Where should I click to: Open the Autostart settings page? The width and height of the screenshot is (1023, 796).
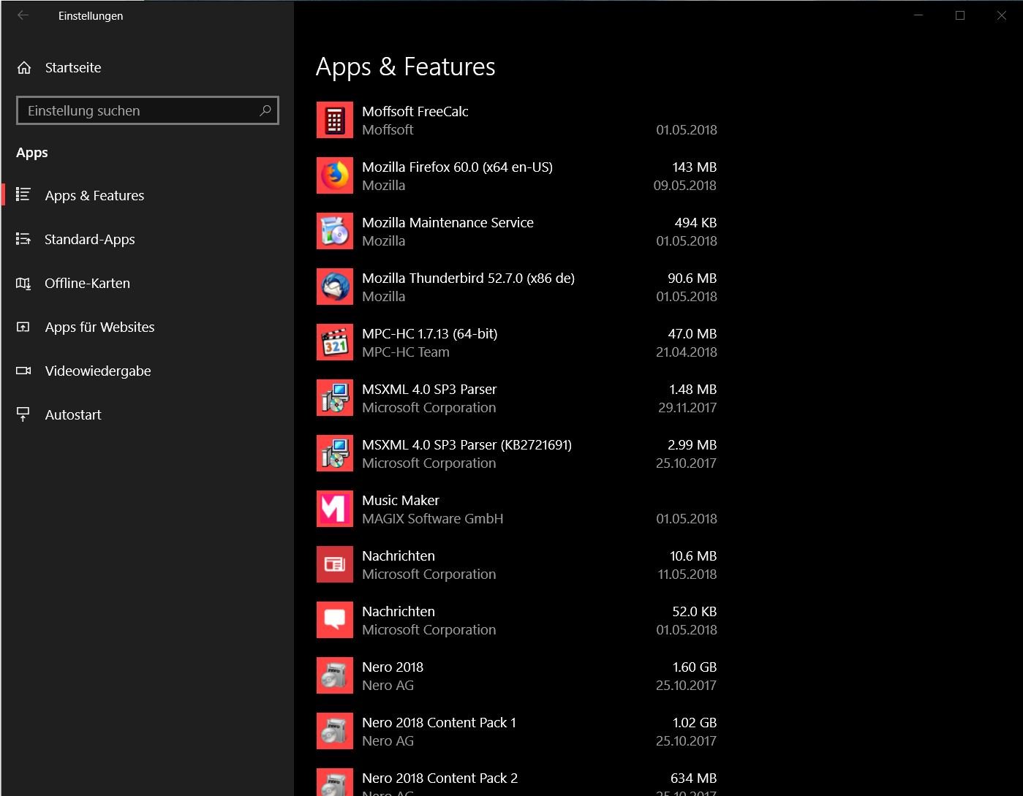[x=73, y=415]
